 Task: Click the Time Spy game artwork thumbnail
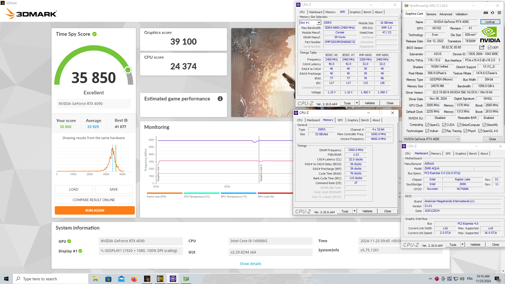[263, 73]
